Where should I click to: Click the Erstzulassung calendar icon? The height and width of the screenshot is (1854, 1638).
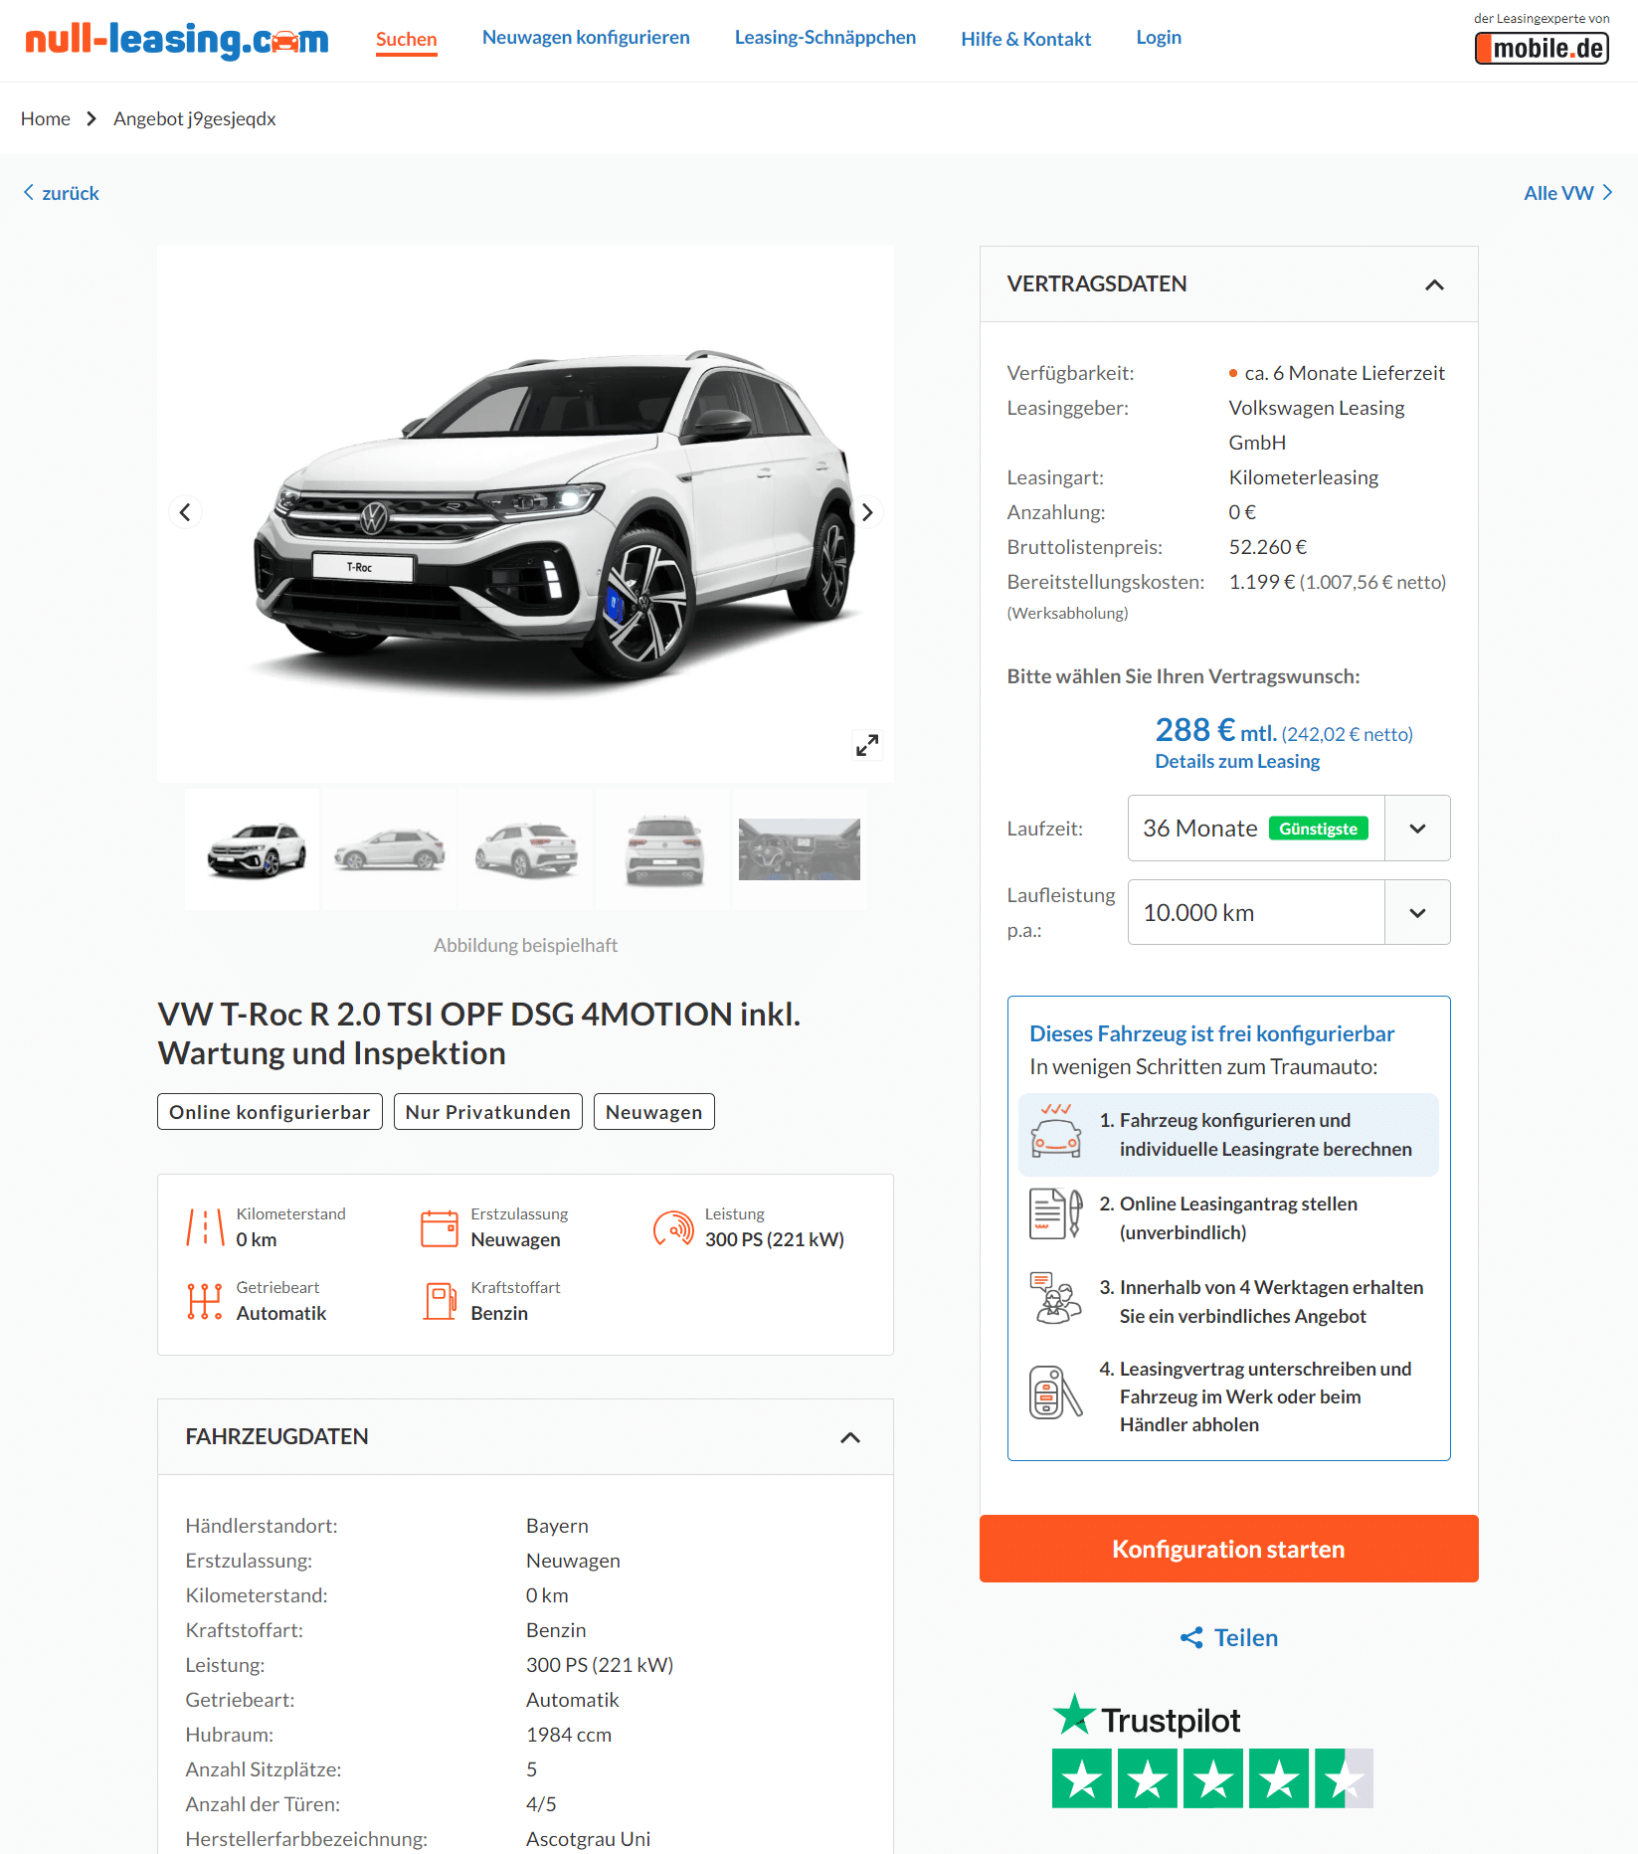[440, 1227]
